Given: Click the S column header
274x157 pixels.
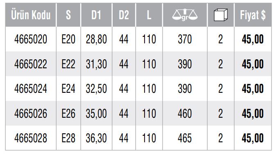Looking at the screenshot, I should [x=68, y=15].
